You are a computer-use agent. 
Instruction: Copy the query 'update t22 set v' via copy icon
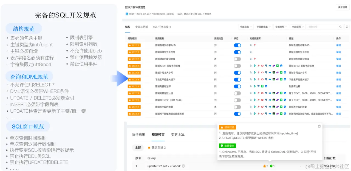183,166
